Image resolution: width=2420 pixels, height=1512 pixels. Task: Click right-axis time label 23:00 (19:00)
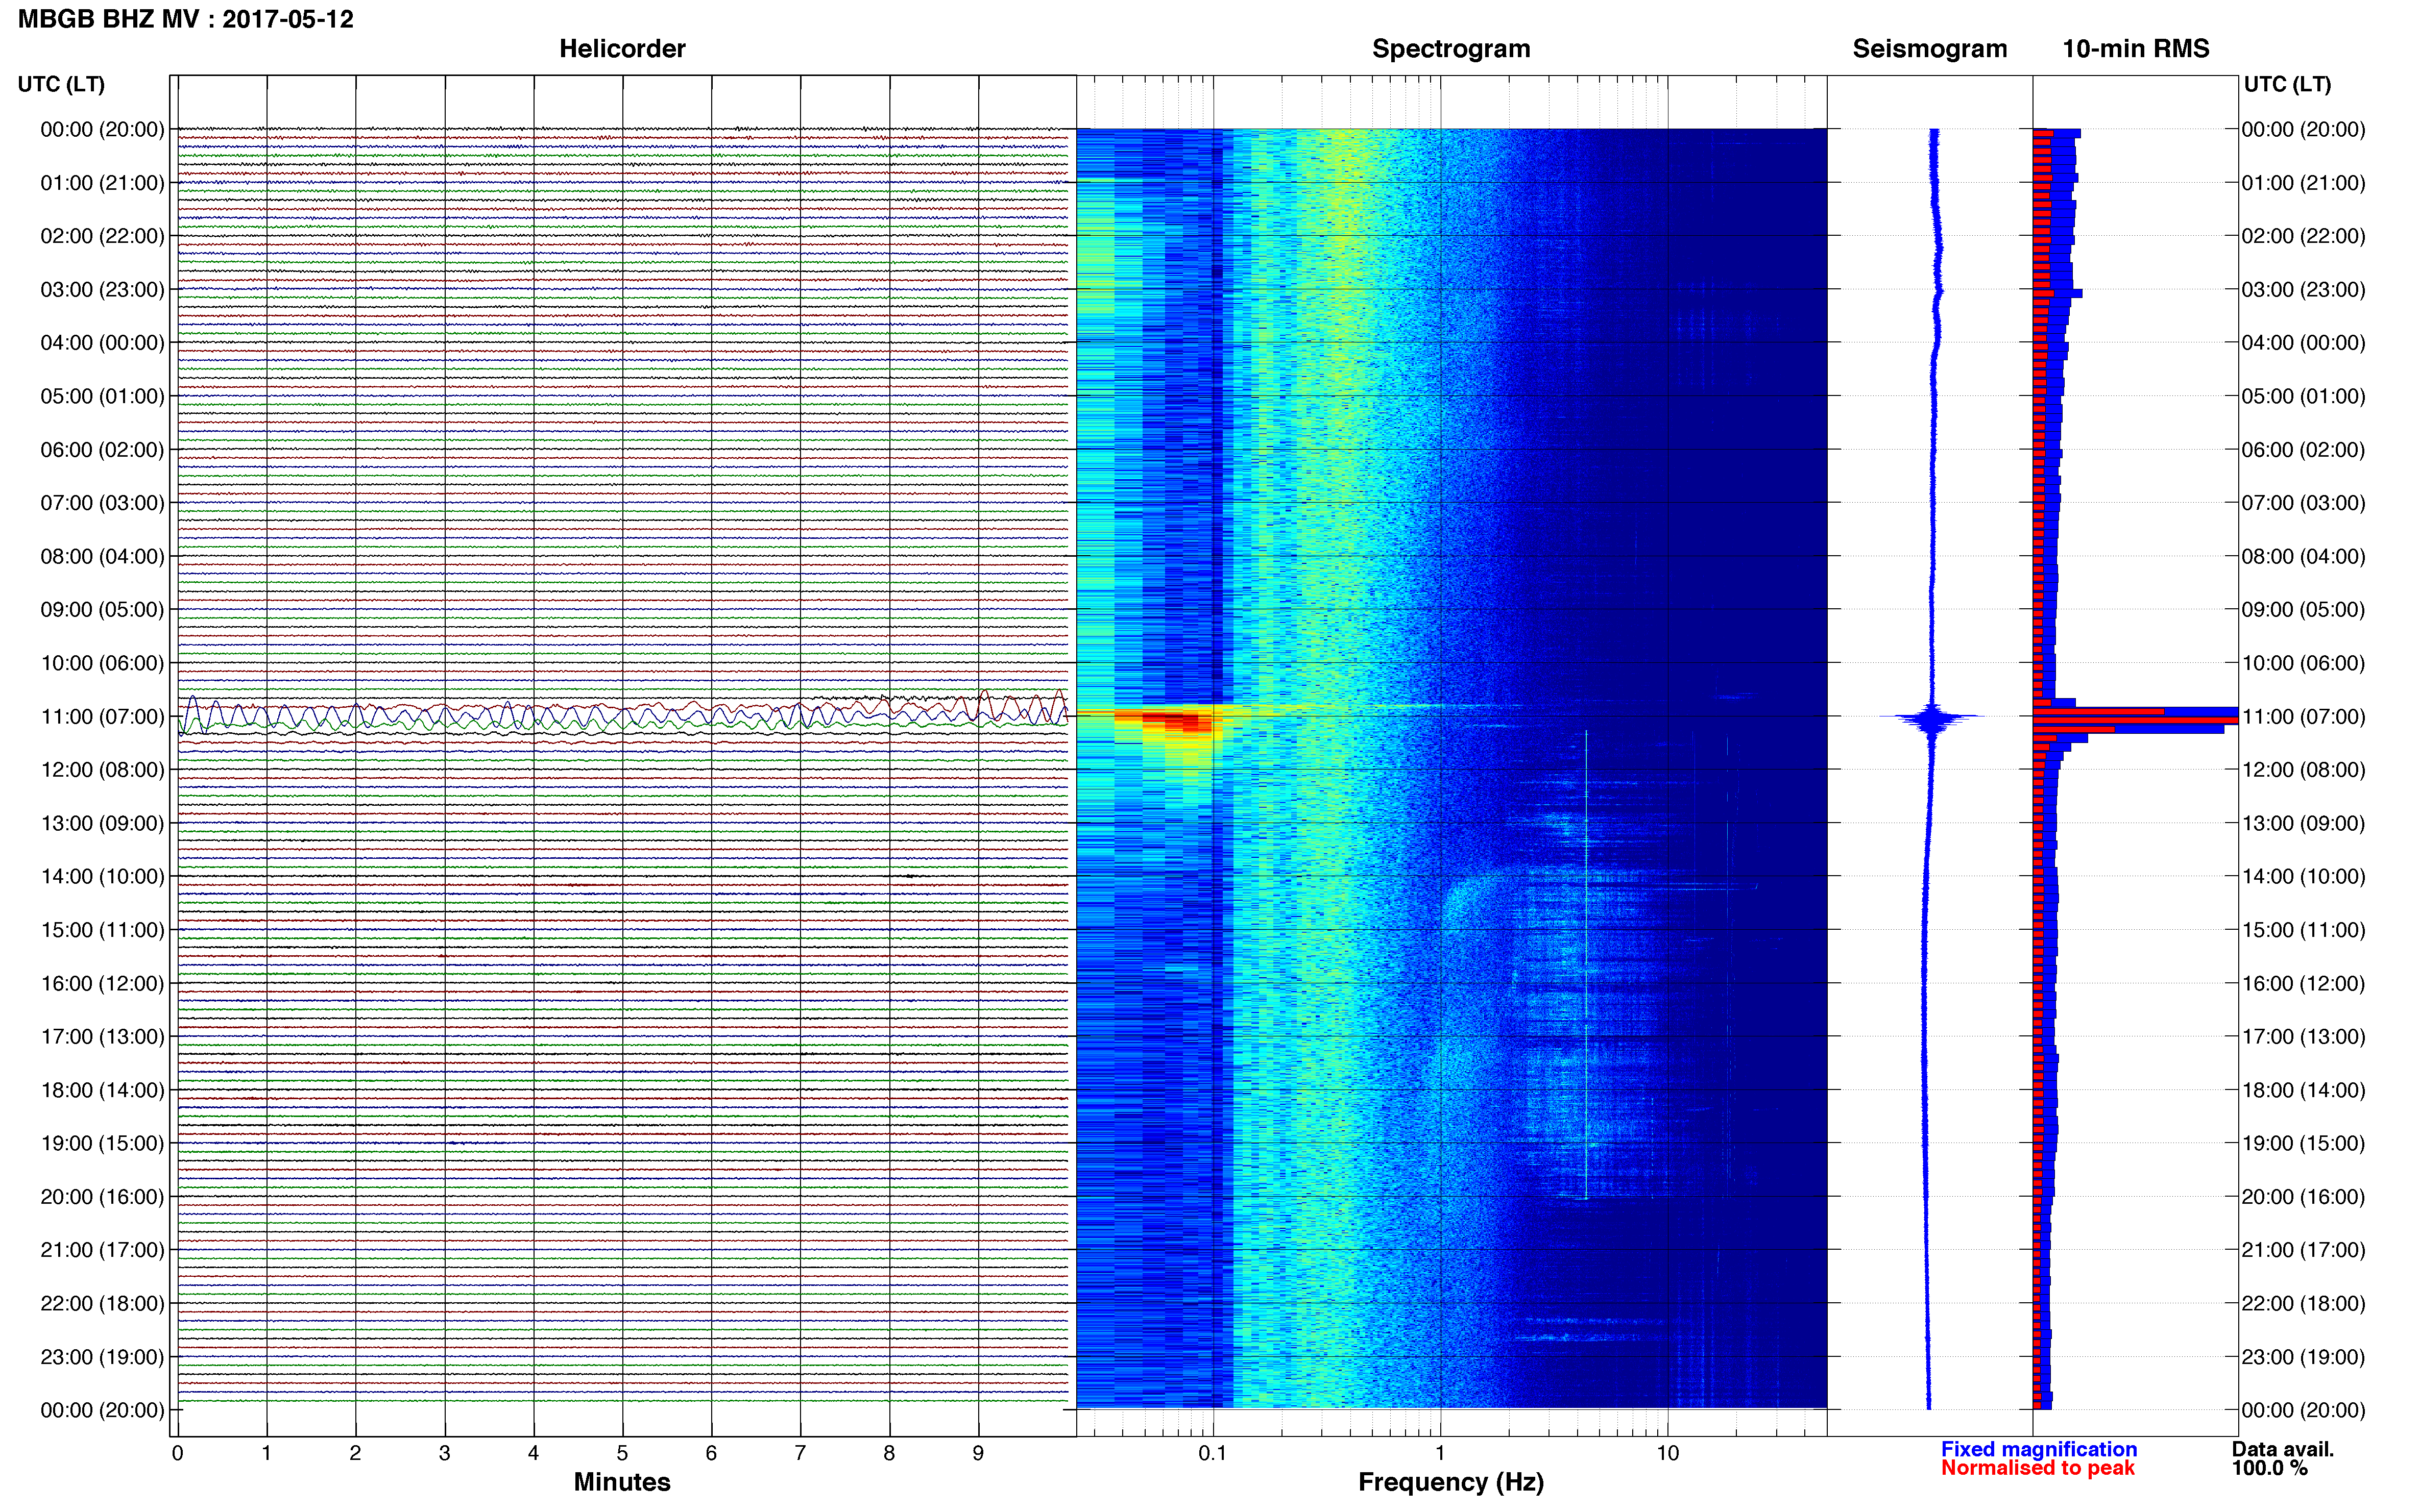[x=2303, y=1357]
